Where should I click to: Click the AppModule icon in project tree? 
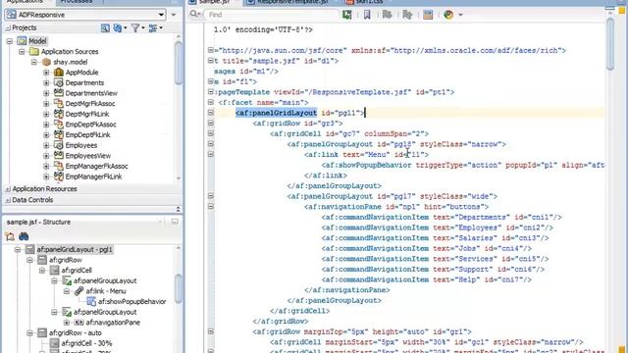pyautogui.click(x=59, y=73)
